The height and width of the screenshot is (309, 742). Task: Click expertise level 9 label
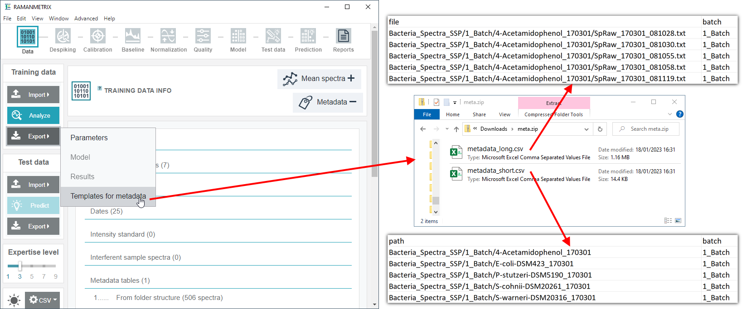click(x=56, y=276)
